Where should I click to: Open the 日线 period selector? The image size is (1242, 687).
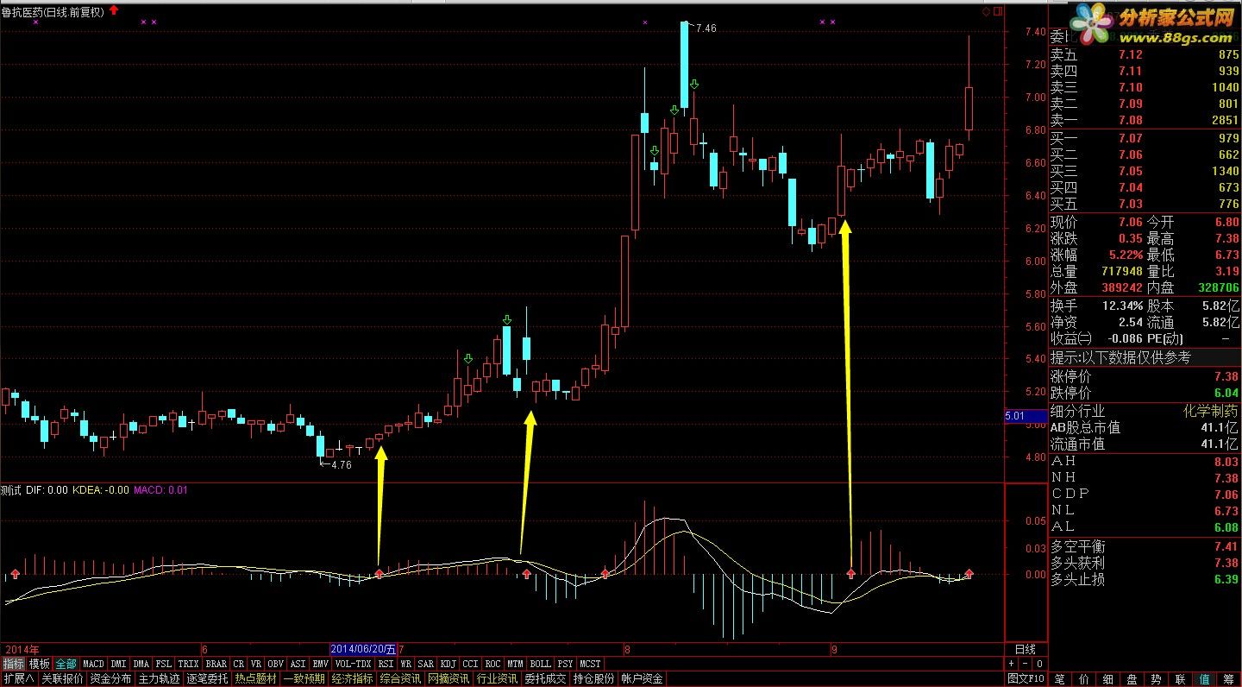tap(1026, 649)
